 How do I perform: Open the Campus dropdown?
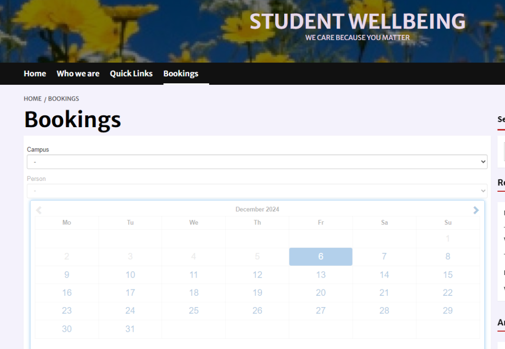point(257,162)
